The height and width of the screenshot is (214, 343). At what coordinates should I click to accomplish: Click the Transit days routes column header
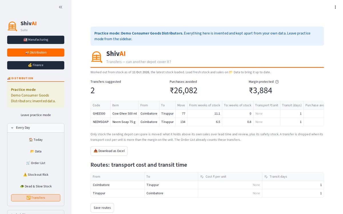[x=293, y=177]
